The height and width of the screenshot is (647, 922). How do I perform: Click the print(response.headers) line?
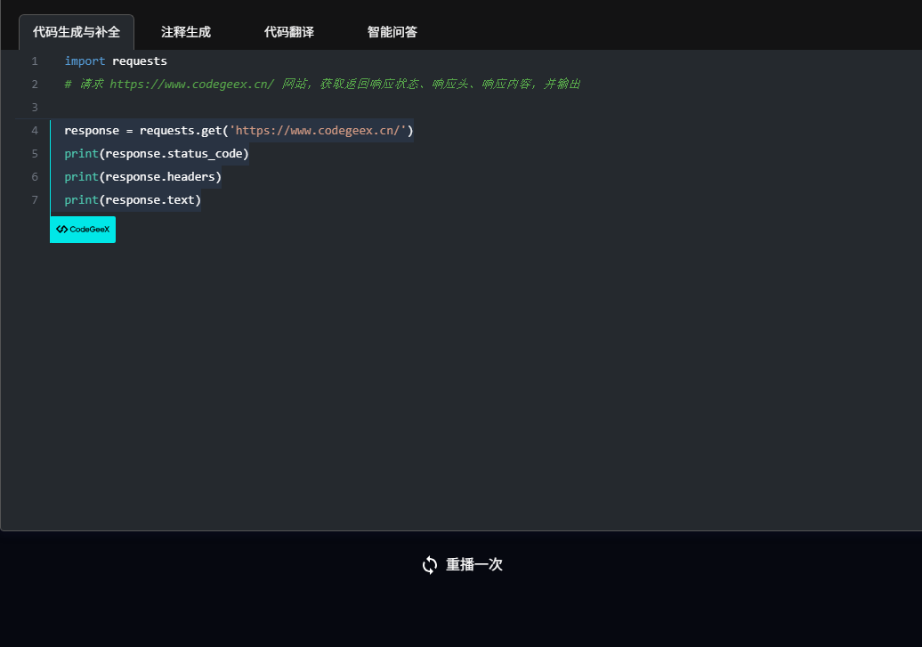point(143,176)
